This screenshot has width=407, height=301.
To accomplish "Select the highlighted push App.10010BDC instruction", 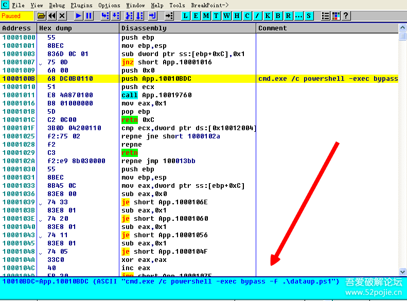I will pyautogui.click(x=154, y=79).
